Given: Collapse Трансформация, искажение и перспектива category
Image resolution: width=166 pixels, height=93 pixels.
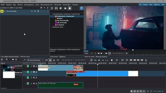Looking at the screenshot, I should tap(51, 14).
